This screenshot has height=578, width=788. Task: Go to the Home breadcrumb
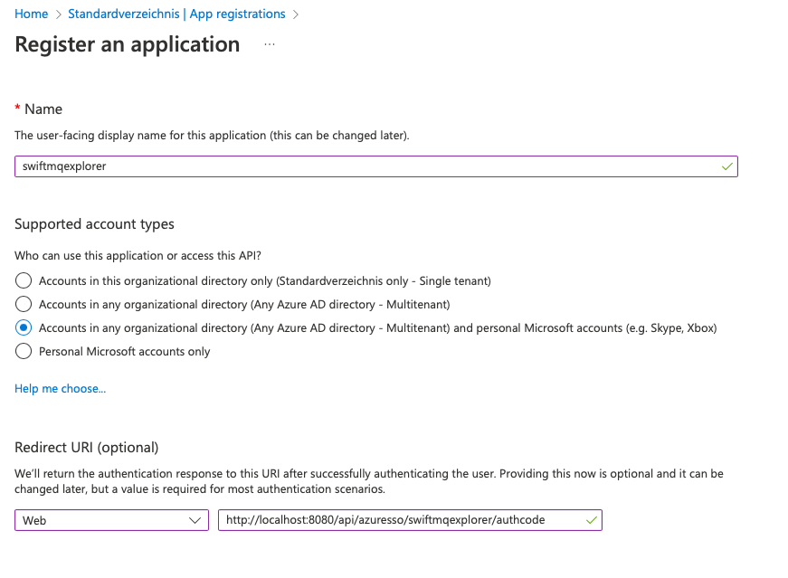[x=31, y=14]
